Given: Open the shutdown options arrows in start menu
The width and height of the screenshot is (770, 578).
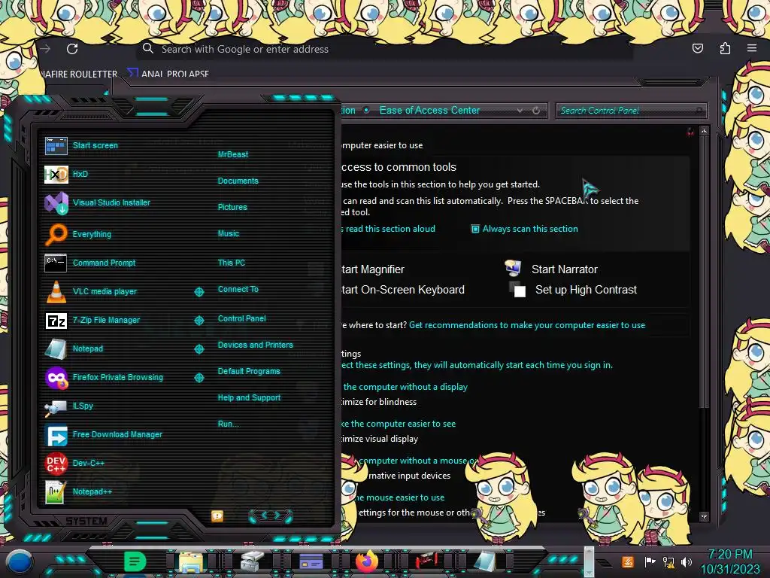Looking at the screenshot, I should click(271, 516).
